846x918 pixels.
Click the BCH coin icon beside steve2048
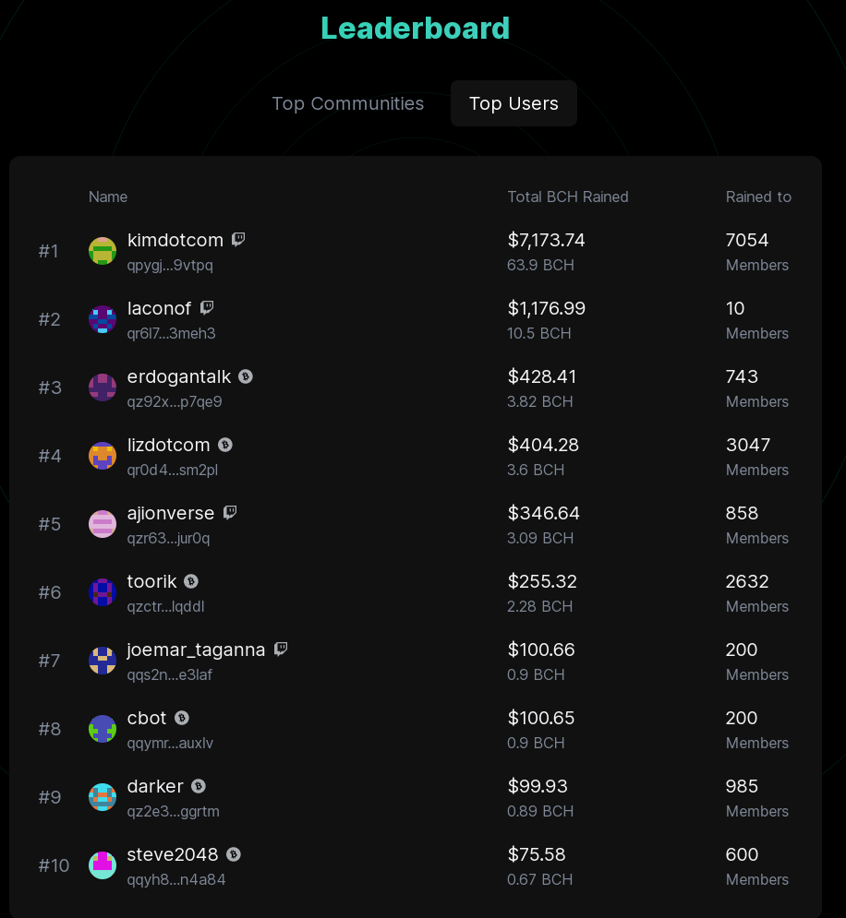click(233, 854)
